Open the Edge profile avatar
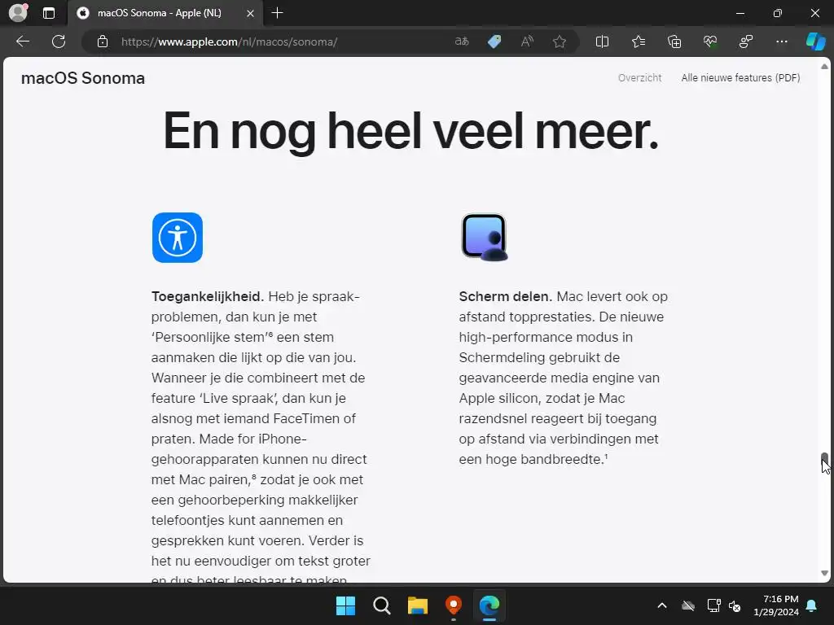834x625 pixels. [x=19, y=12]
